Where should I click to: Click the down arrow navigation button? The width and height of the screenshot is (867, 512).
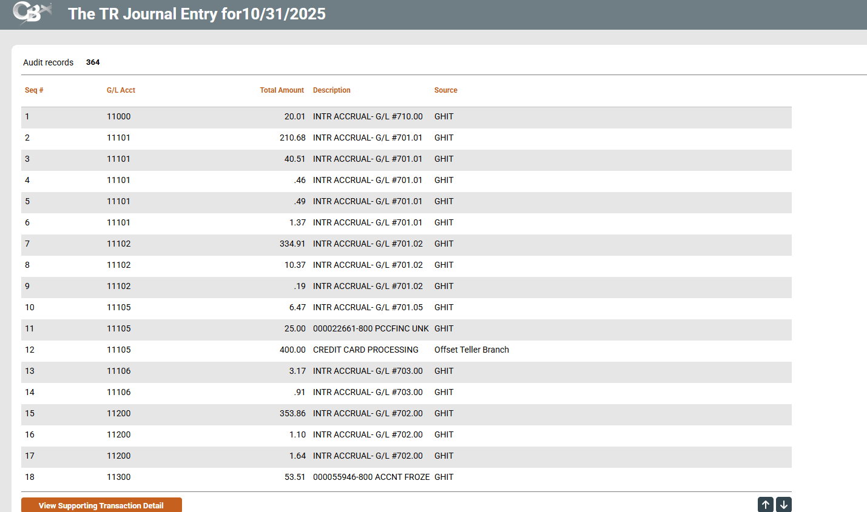coord(783,505)
